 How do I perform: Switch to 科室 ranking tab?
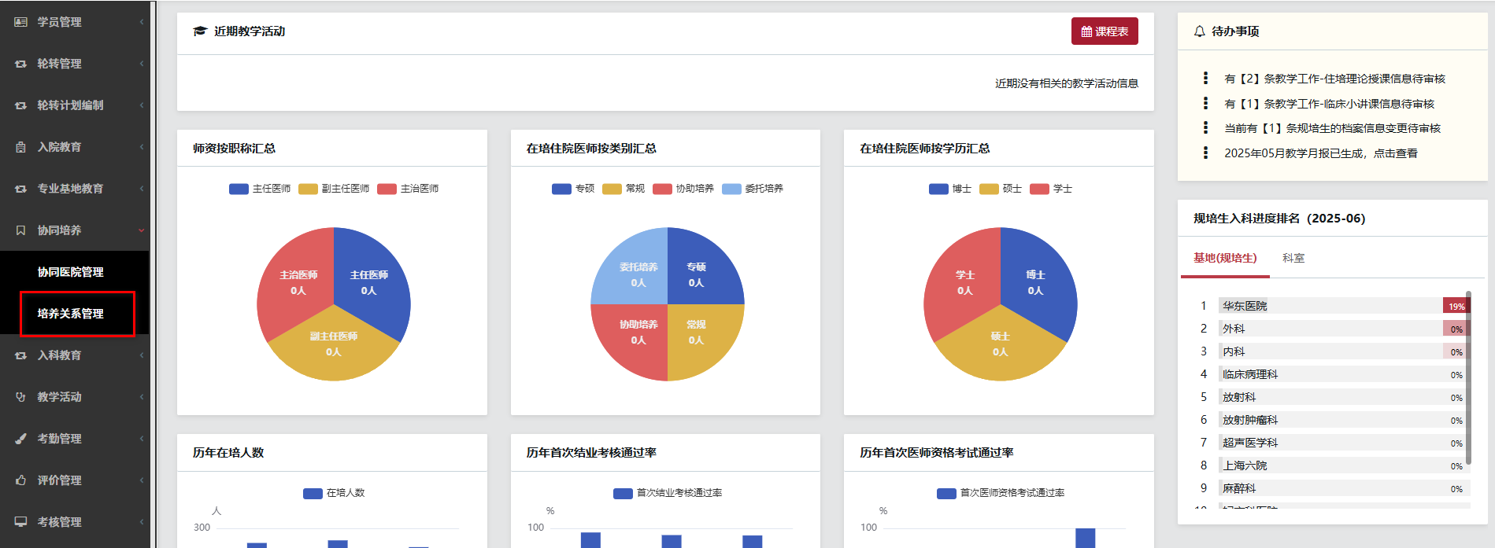pos(1293,258)
